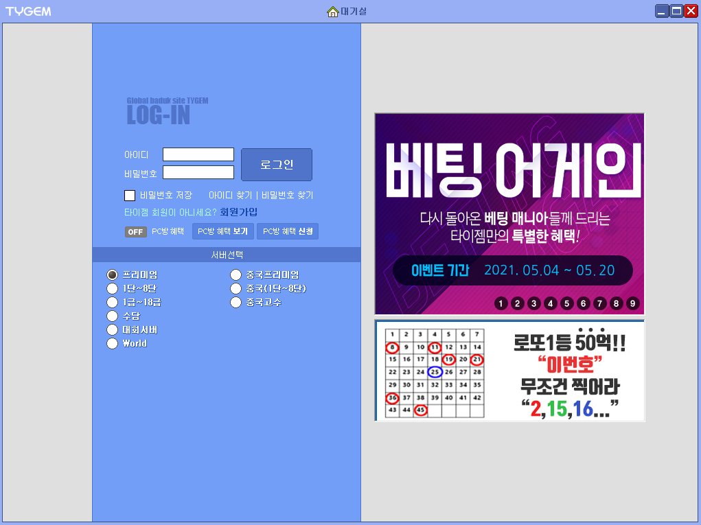Go to banner slide 2
The image size is (701, 525).
[x=517, y=303]
